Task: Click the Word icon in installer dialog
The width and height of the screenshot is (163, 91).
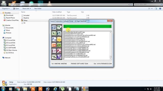Action: coord(54,28)
